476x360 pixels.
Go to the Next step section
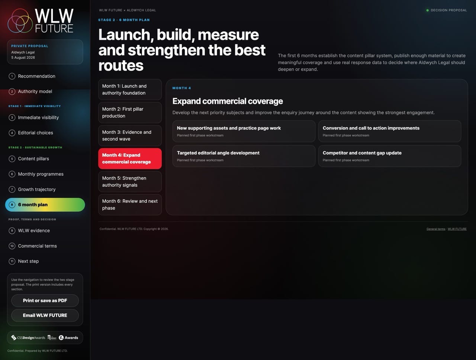(45, 261)
